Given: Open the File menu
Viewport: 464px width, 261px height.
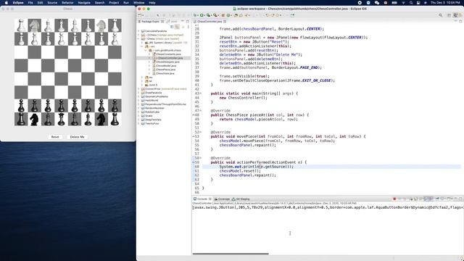Looking at the screenshot, I should 30,3.
